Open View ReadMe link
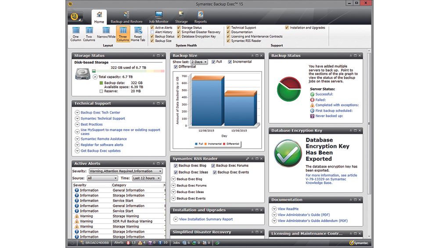This screenshot has width=439, height=248. pyautogui.click(x=288, y=209)
